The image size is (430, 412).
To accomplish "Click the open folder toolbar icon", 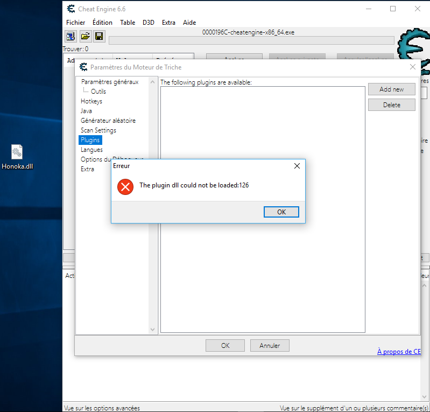I will [85, 36].
